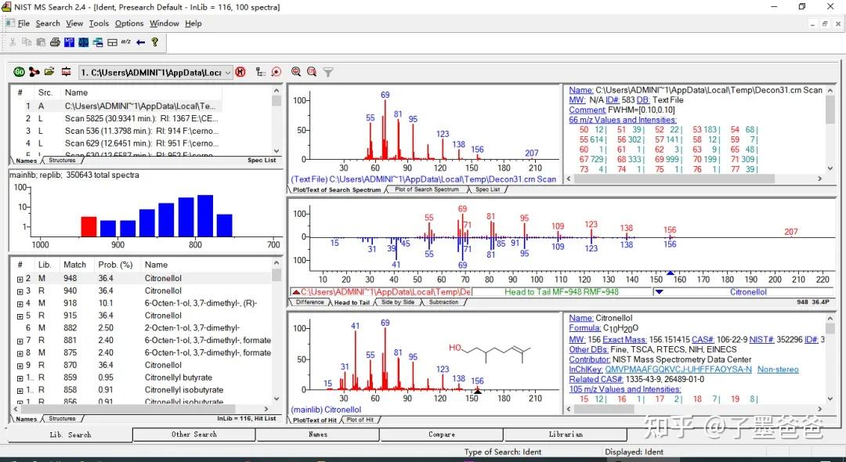Click the NIST# link in hit details
The width and height of the screenshot is (846, 462).
pyautogui.click(x=762, y=340)
